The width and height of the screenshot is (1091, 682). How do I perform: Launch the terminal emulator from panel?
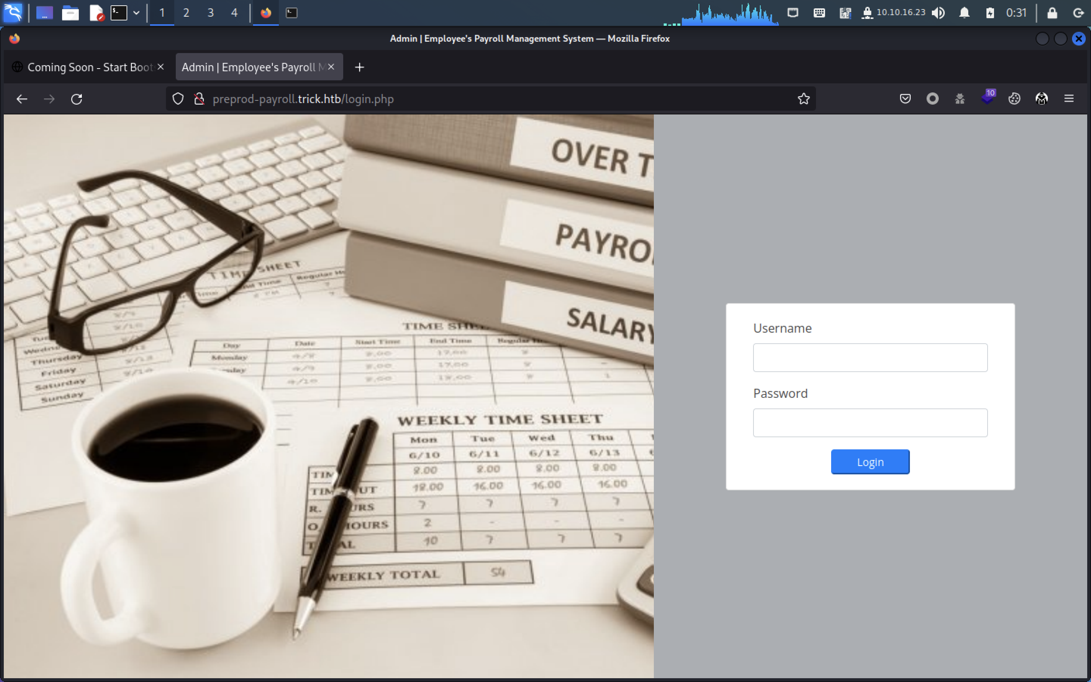[119, 13]
